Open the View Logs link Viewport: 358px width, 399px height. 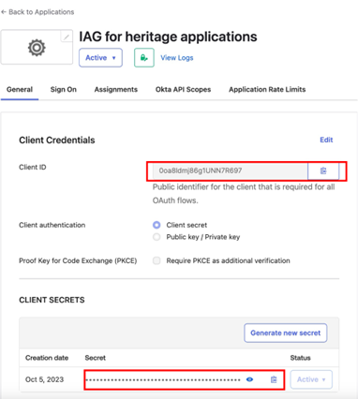point(177,58)
